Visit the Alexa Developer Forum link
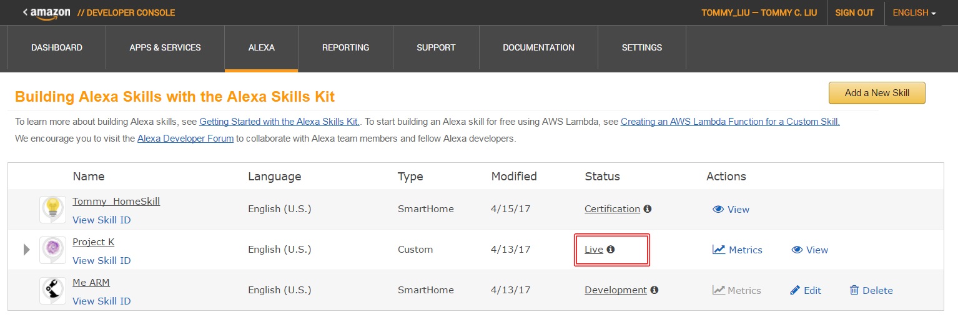The height and width of the screenshot is (317, 958). (x=185, y=139)
